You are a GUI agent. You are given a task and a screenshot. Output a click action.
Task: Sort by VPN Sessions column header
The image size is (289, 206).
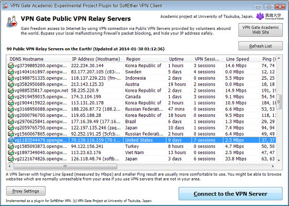(207, 59)
